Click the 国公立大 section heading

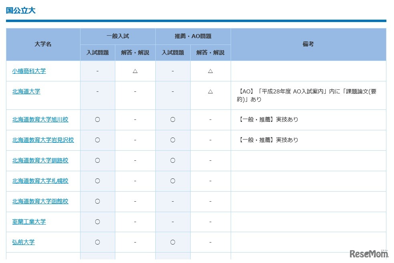(20, 11)
